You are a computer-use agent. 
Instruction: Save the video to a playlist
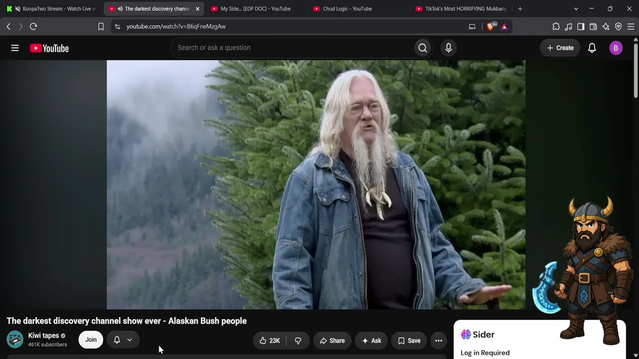click(x=409, y=341)
